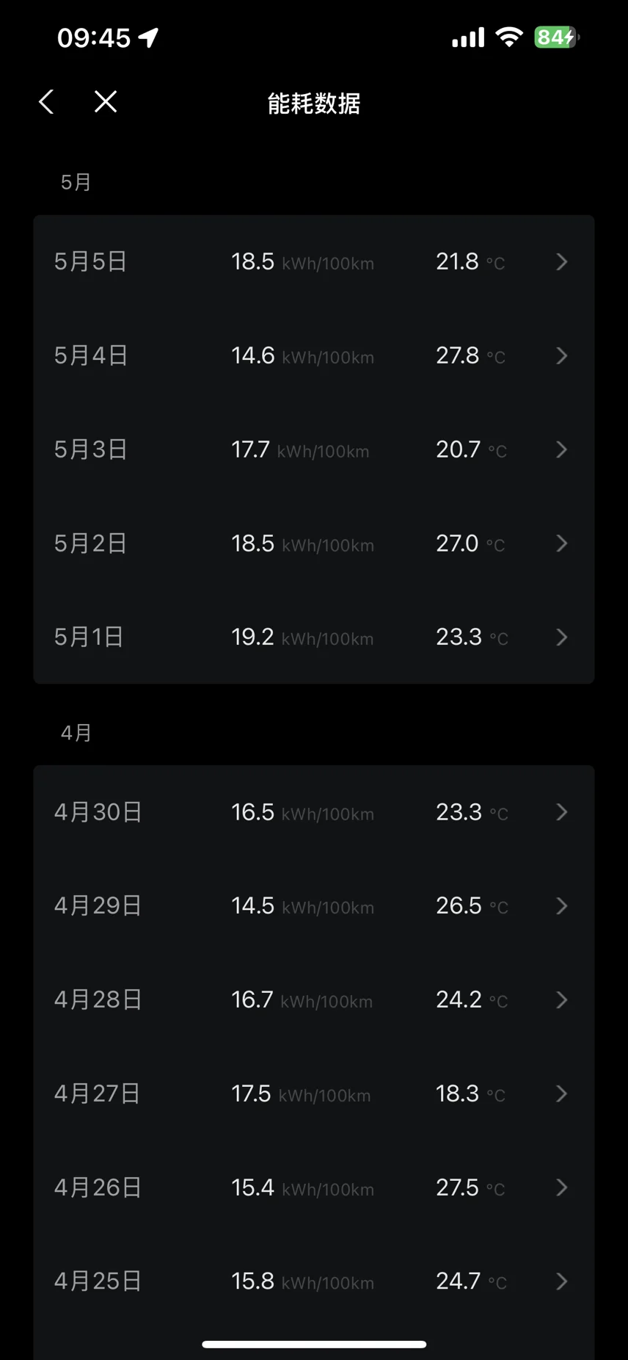This screenshot has height=1360, width=628.
Task: Tap the location arrow beside the time
Action: point(149,37)
